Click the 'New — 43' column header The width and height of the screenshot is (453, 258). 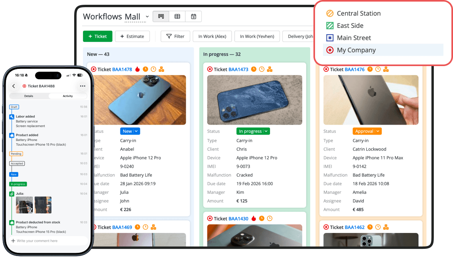(98, 54)
